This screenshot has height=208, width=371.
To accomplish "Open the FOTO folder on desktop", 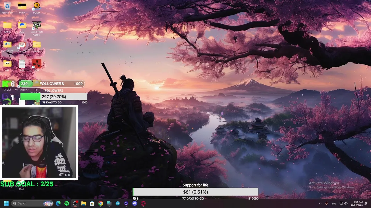I will tap(22, 8).
